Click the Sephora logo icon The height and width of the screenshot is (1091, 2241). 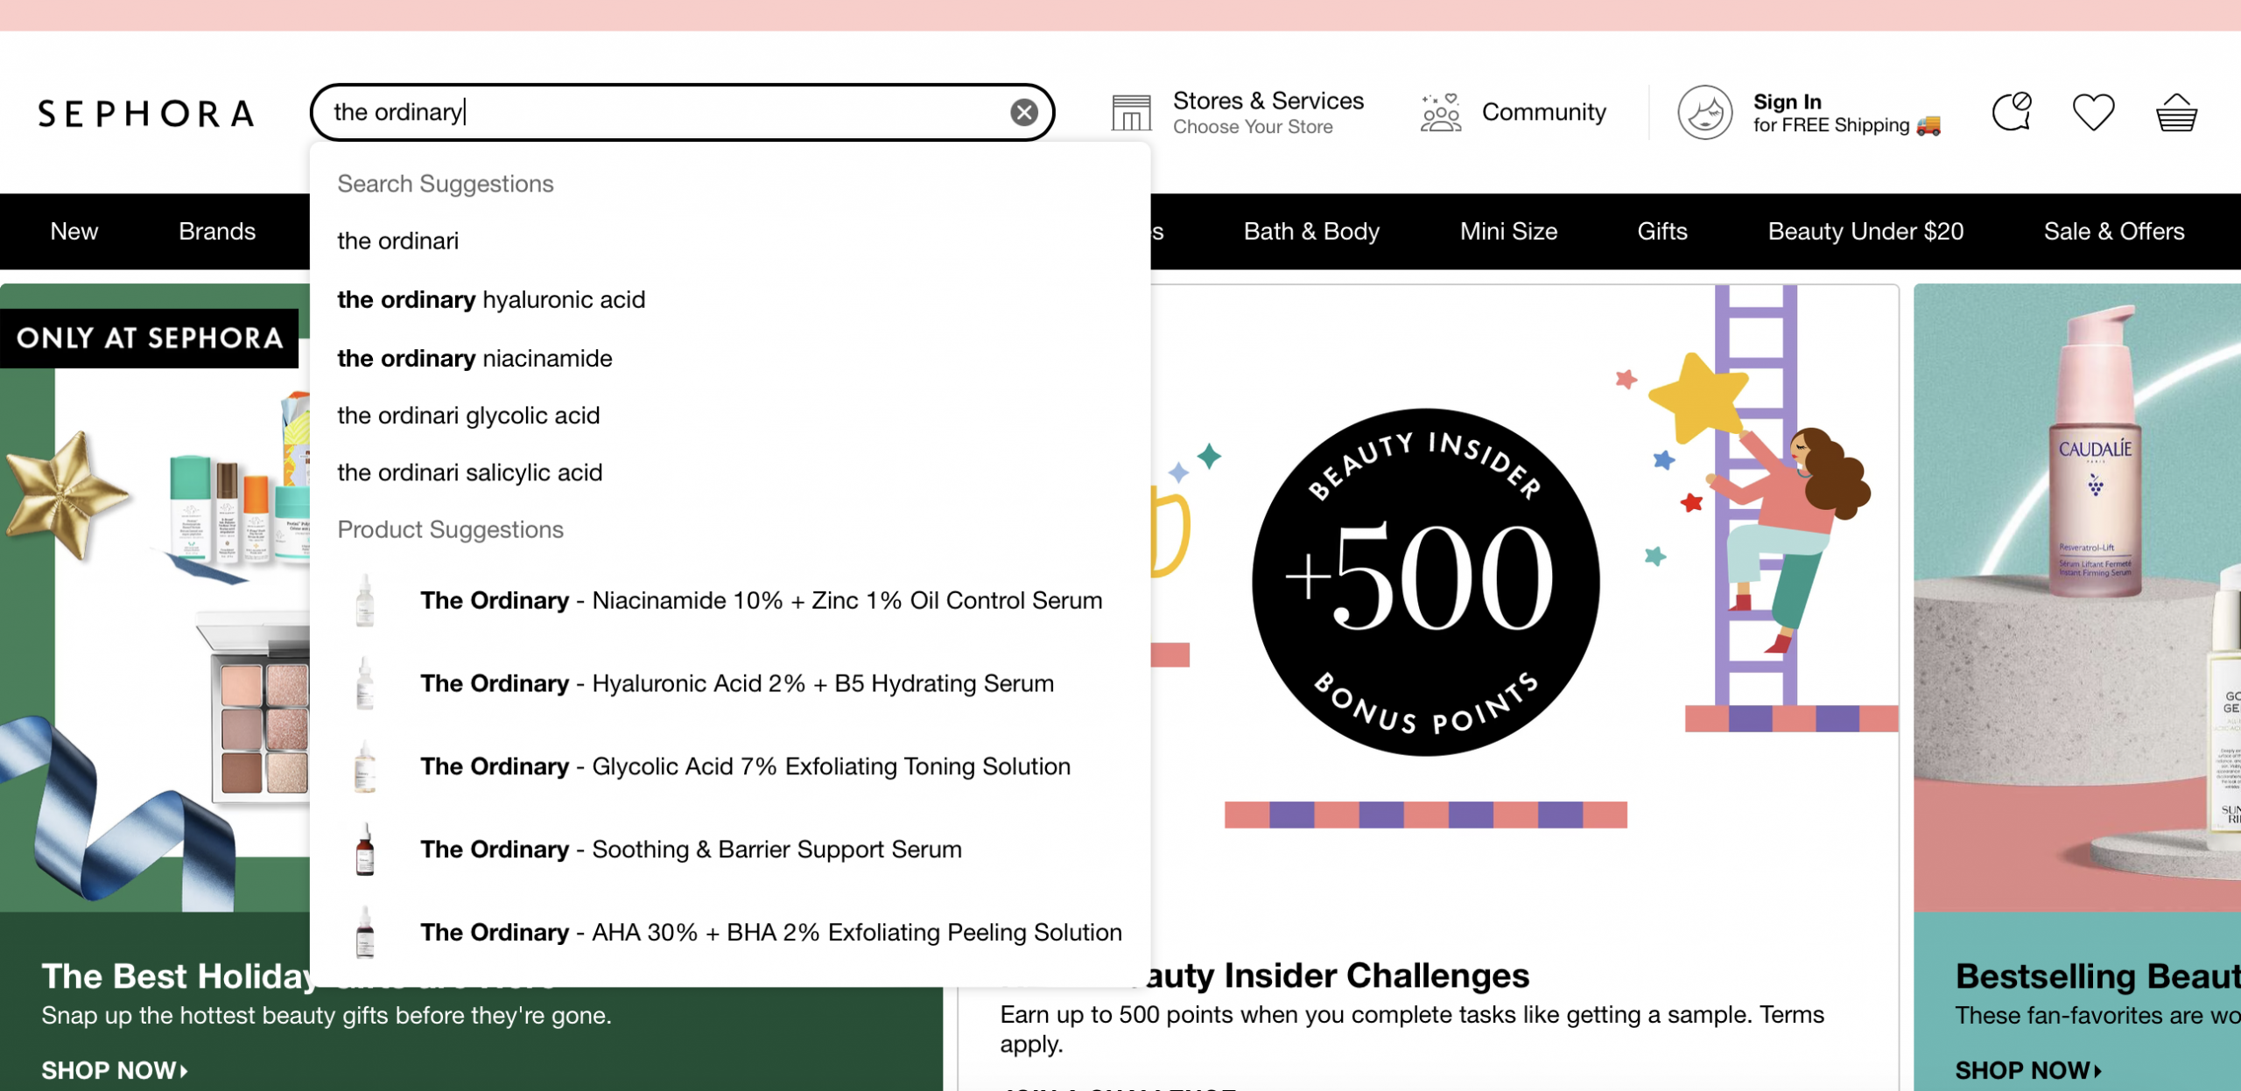[x=146, y=113]
